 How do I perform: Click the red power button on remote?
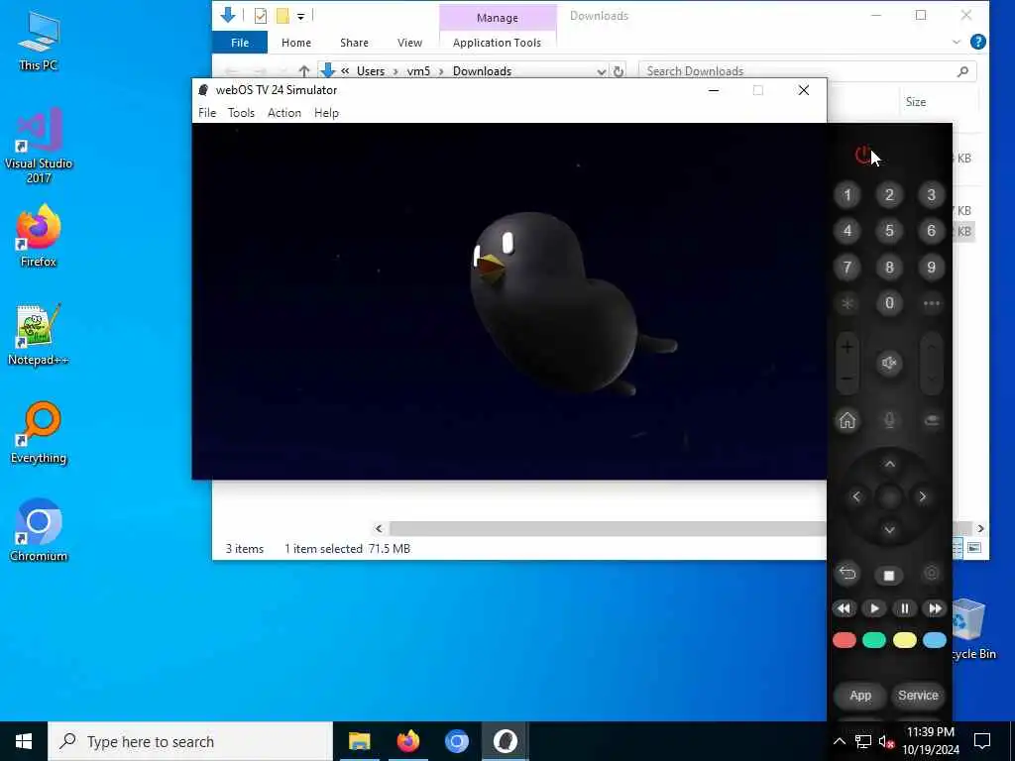tap(863, 156)
